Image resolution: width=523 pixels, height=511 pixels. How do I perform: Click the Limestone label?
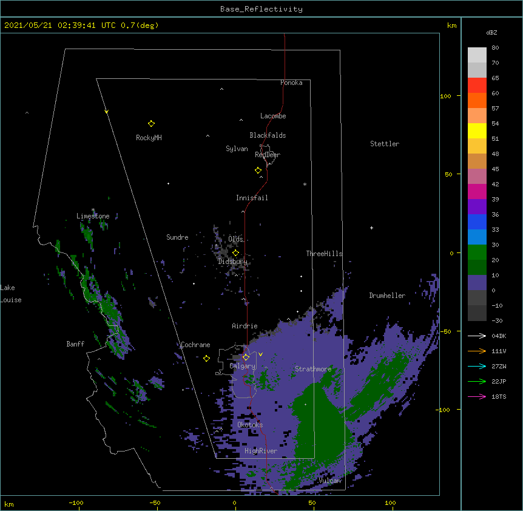click(x=93, y=216)
